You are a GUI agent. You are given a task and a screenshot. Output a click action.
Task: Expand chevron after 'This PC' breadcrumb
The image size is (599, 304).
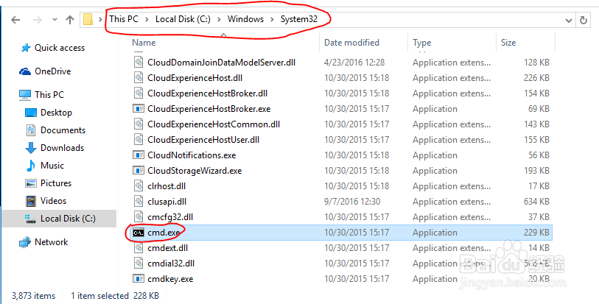point(147,19)
